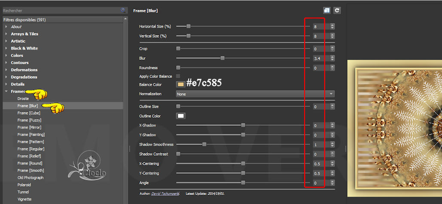This screenshot has width=442, height=204.
Task: Collapse the Frames category
Action: [x=6, y=92]
